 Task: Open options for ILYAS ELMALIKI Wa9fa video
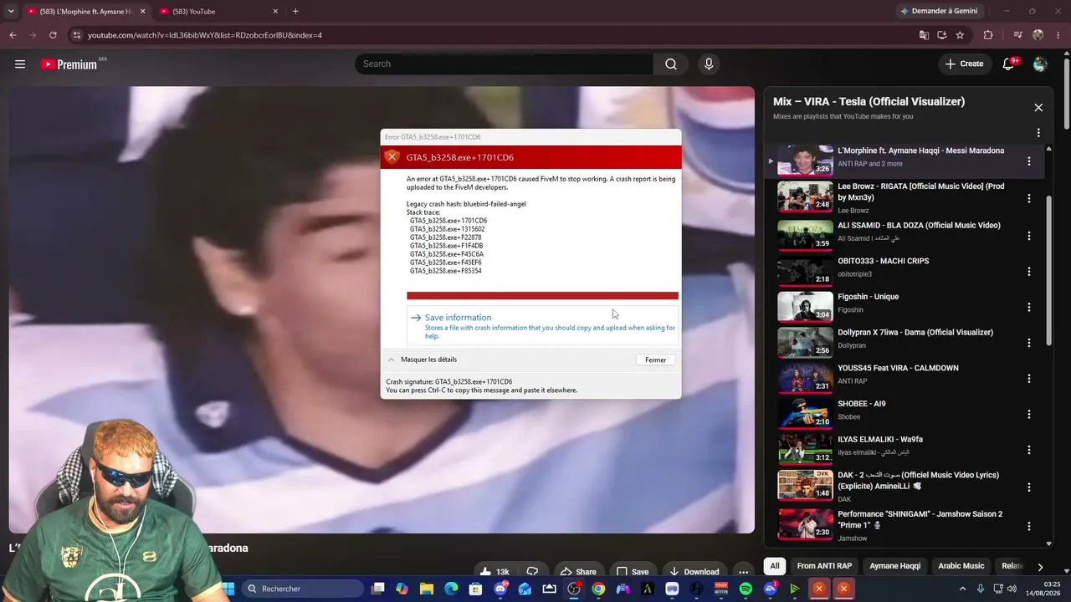(x=1029, y=450)
